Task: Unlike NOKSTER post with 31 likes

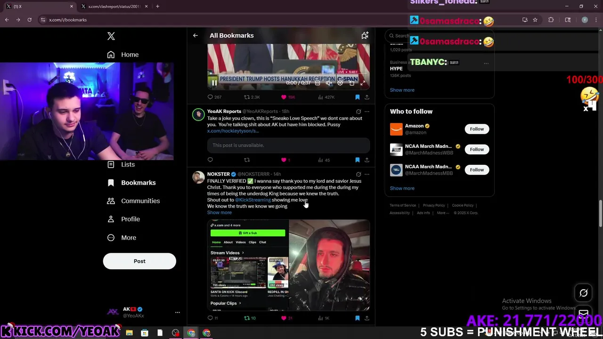Action: [286, 318]
